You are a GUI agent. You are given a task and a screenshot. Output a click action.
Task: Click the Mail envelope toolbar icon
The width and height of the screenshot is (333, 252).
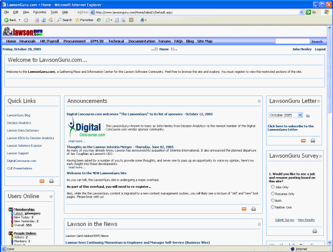pos(108,20)
